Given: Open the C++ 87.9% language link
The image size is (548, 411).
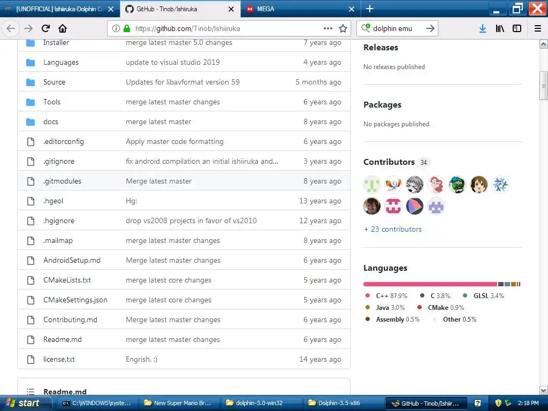Looking at the screenshot, I should [391, 295].
